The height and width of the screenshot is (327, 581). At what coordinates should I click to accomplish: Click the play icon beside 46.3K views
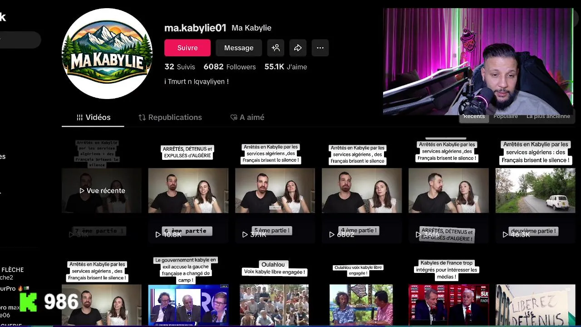coord(505,234)
